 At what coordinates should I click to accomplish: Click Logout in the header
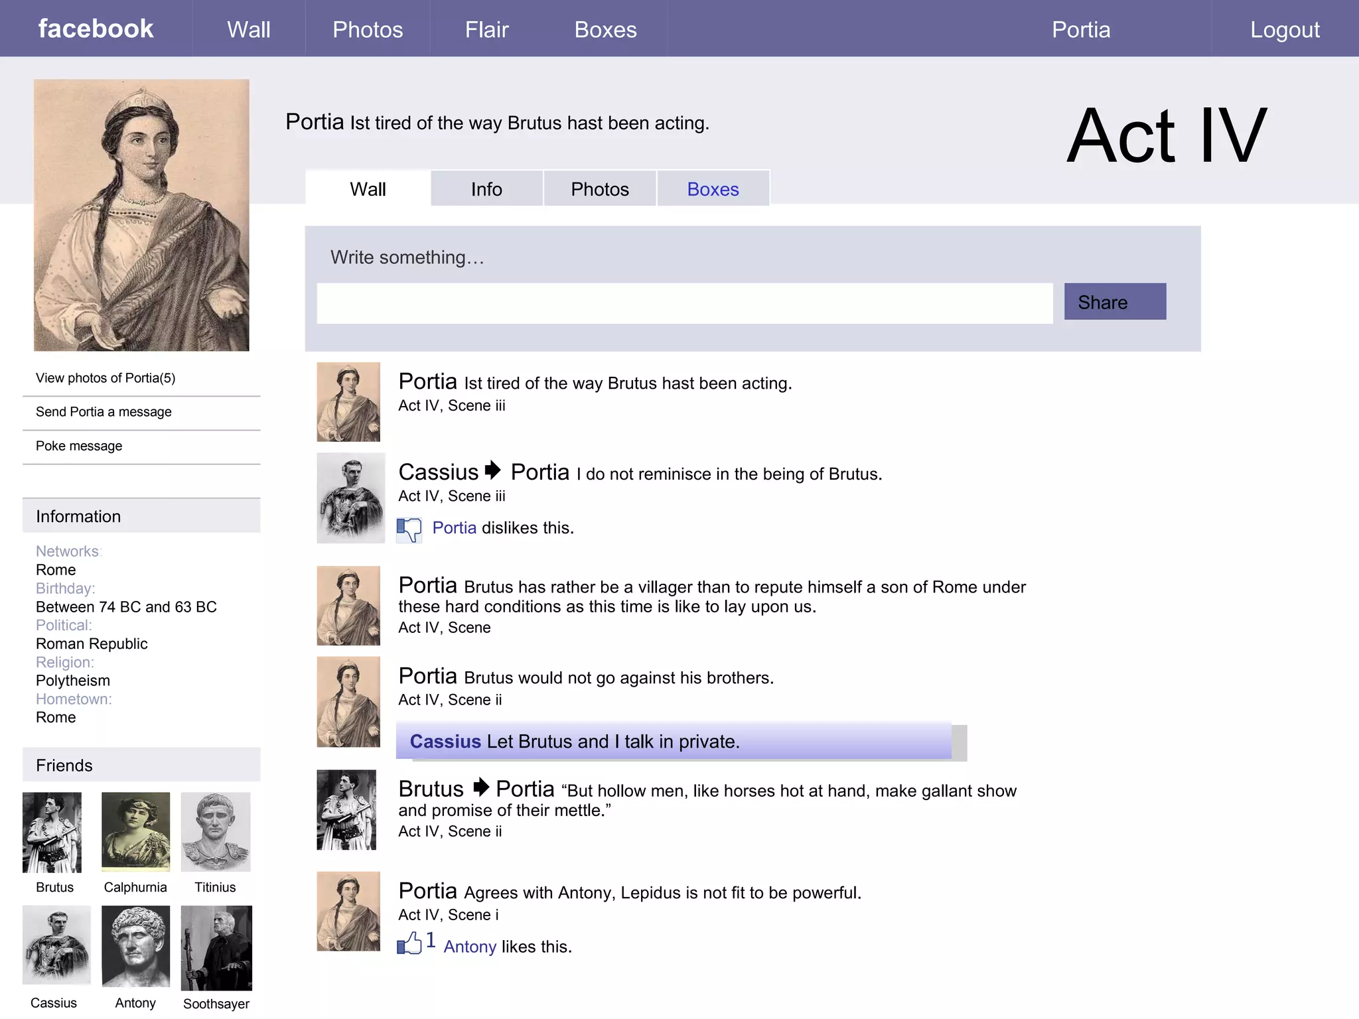pyautogui.click(x=1285, y=30)
